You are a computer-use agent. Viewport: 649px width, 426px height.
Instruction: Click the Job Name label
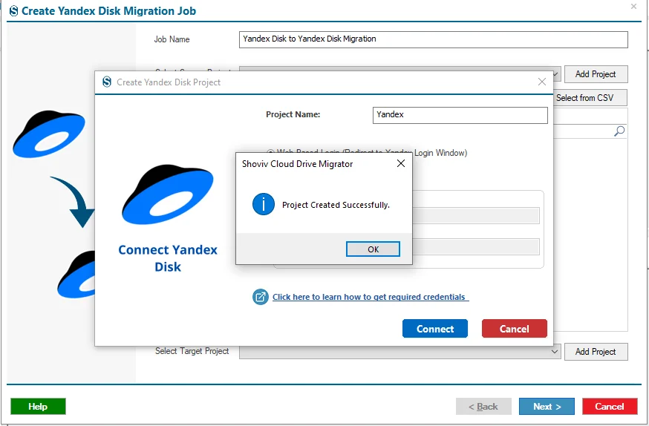(172, 39)
